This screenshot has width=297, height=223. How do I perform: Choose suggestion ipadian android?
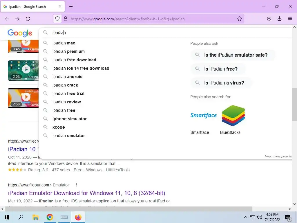pyautogui.click(x=67, y=77)
